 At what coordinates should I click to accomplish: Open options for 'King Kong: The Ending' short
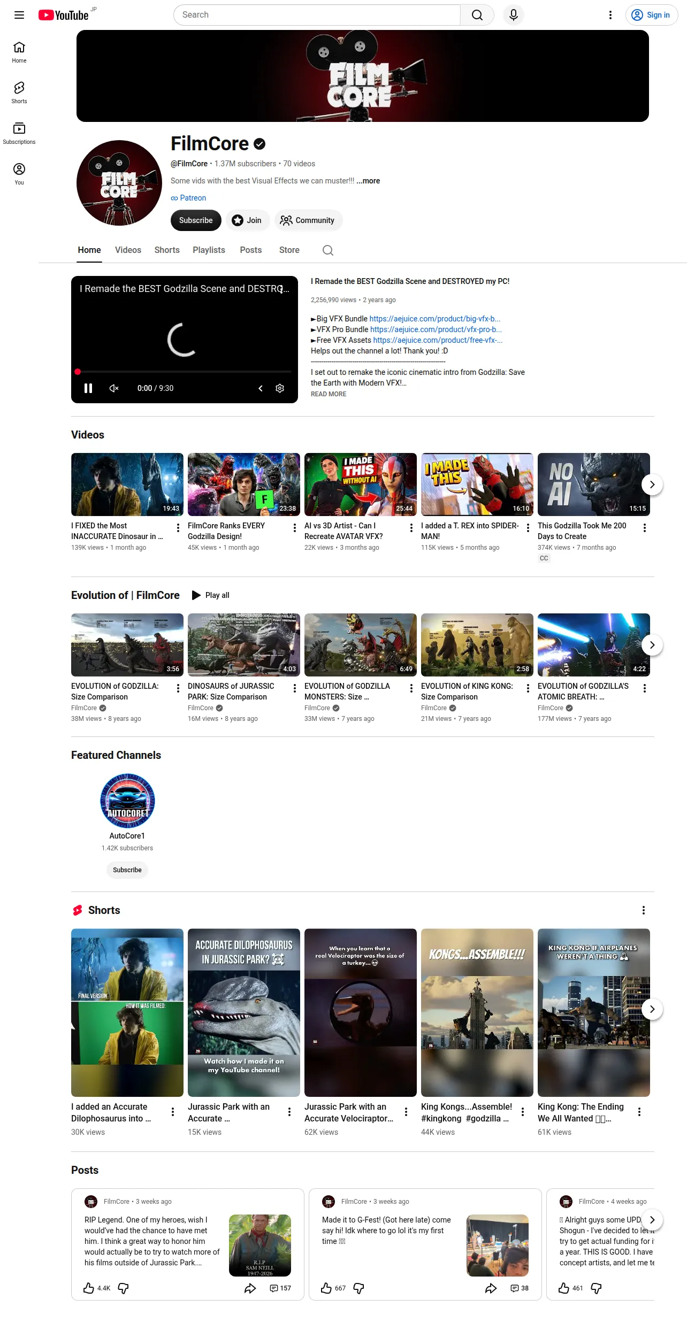point(639,1112)
